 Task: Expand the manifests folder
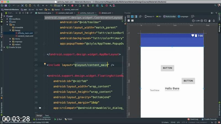(x=7, y=19)
